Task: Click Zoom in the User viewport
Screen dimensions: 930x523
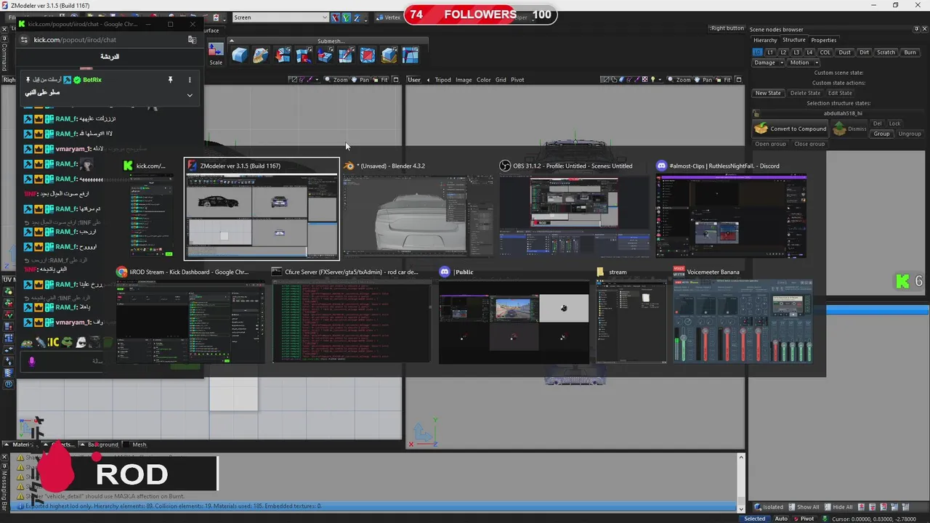Action: 679,80
